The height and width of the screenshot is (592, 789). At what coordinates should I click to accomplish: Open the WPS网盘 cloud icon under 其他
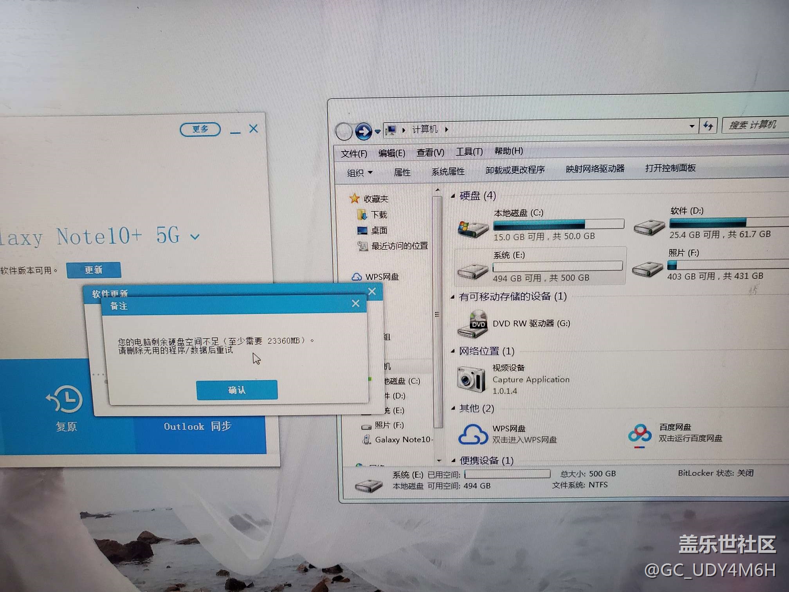coord(473,434)
